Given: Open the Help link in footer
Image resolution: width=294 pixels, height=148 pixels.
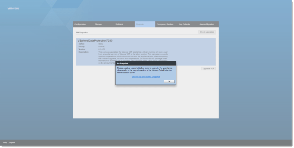Looking at the screenshot, I should [5, 143].
